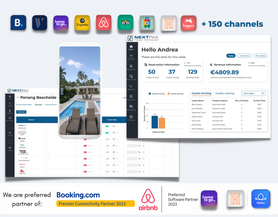Click guest name Stephanie Turner
The height and width of the screenshot is (217, 278).
[x=199, y=113]
